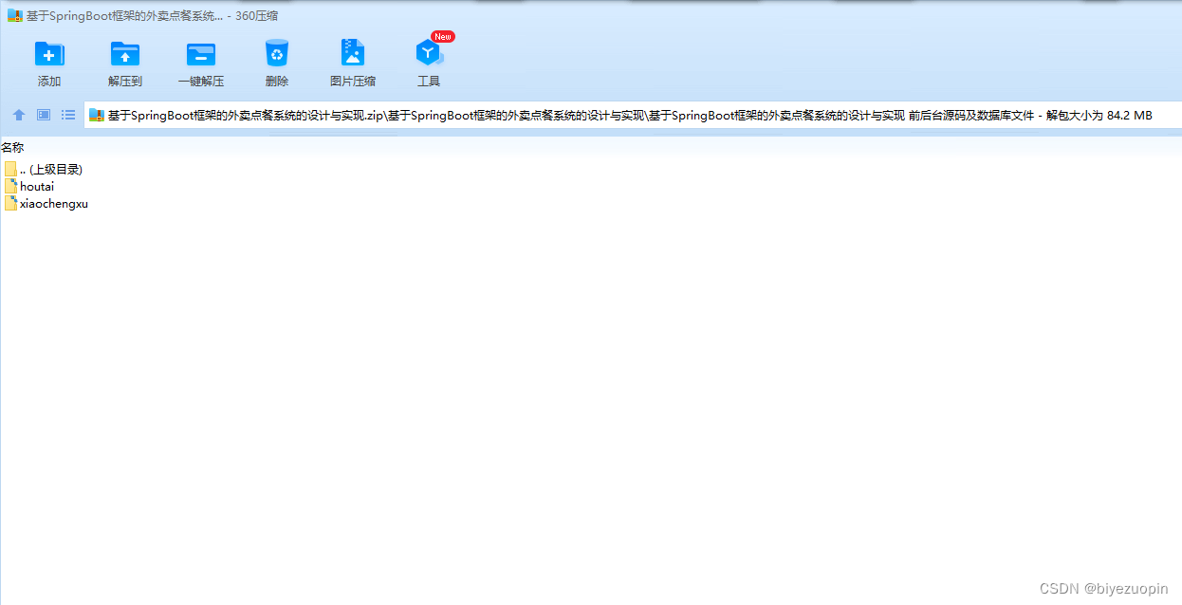Click the window title text 360压缩
The height and width of the screenshot is (605, 1182).
pos(256,16)
